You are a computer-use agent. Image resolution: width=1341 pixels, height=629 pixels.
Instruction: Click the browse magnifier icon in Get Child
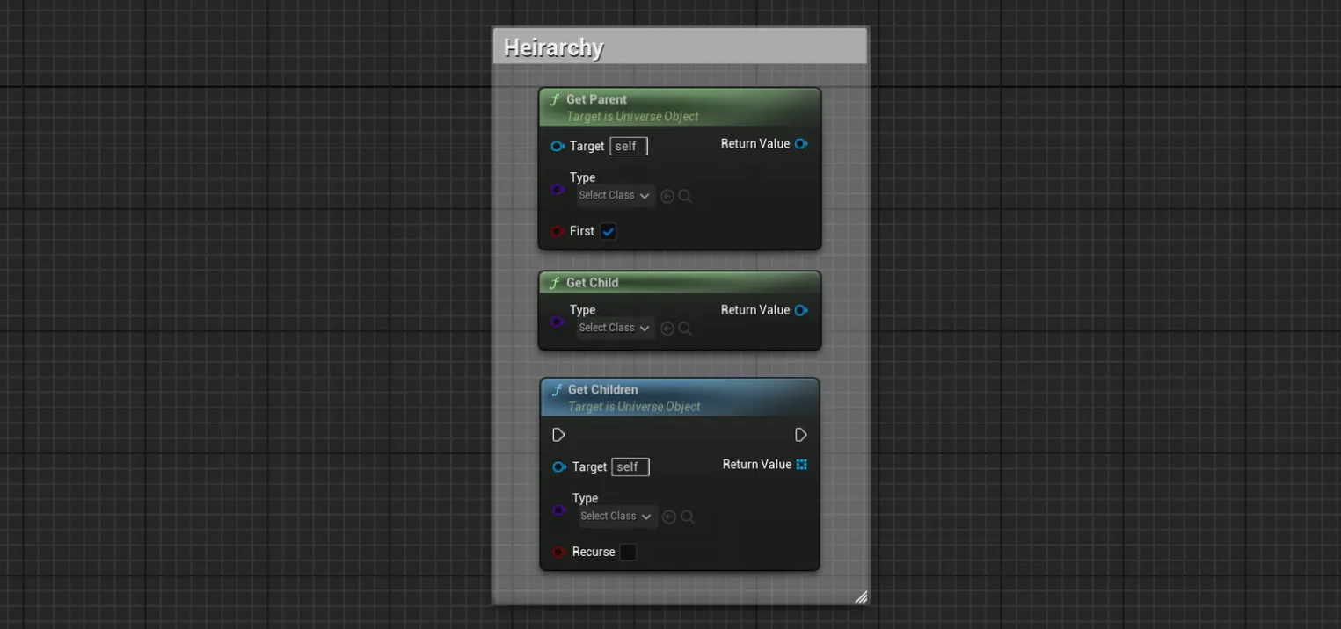click(x=685, y=329)
